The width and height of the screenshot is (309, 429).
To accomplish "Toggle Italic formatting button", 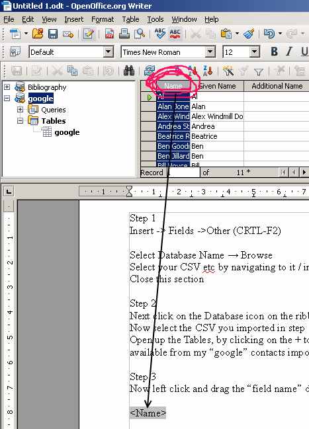I will (289, 52).
